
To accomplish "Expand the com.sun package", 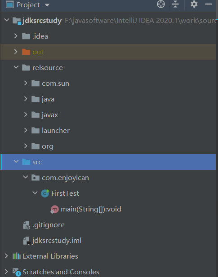I will [26, 83].
